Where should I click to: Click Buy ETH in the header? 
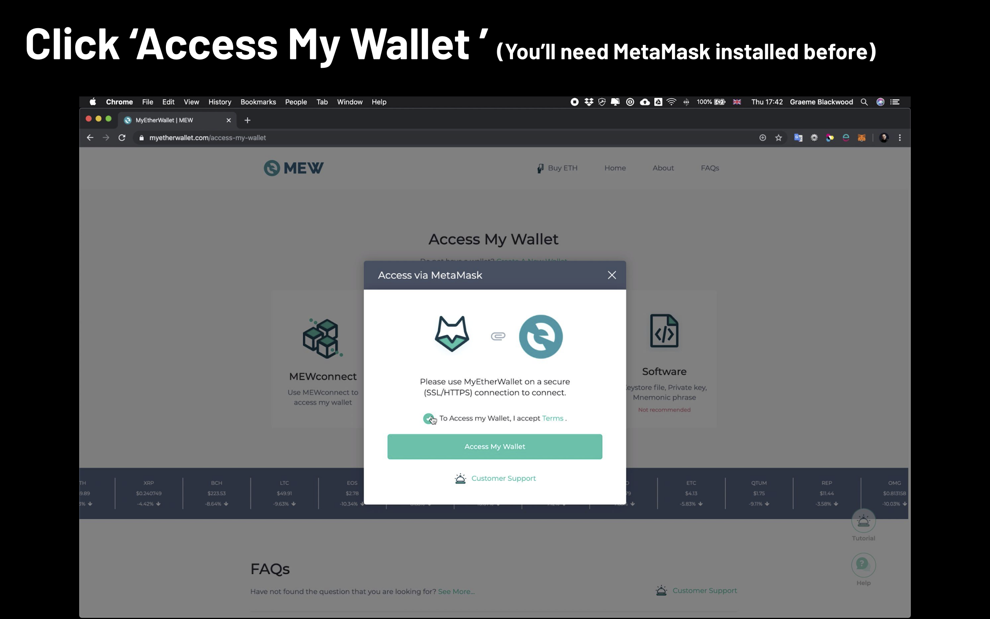click(x=557, y=168)
